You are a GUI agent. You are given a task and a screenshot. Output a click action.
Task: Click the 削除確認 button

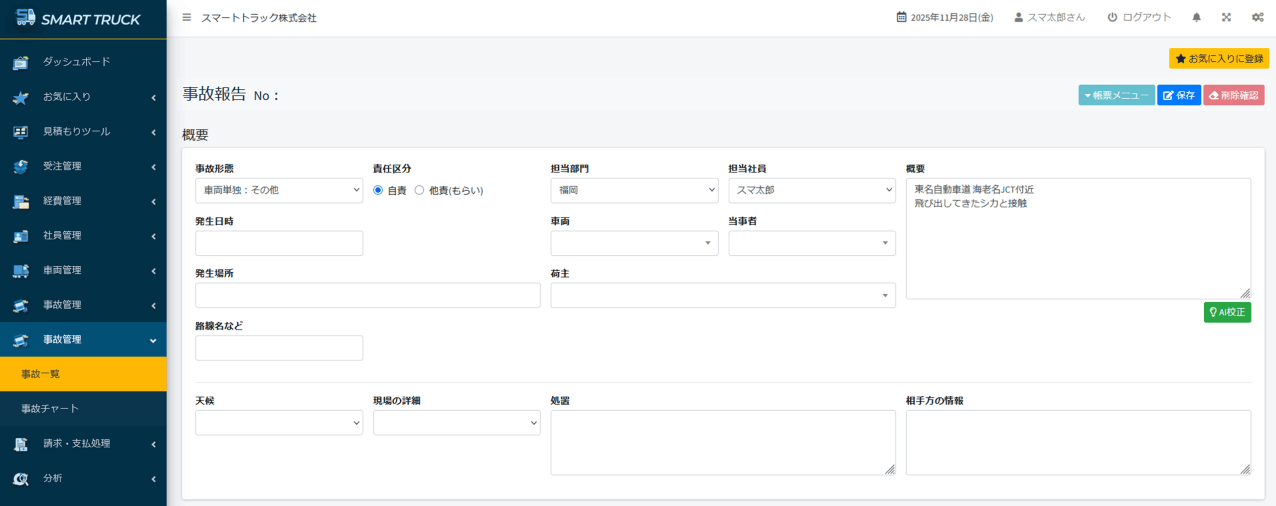tap(1234, 95)
